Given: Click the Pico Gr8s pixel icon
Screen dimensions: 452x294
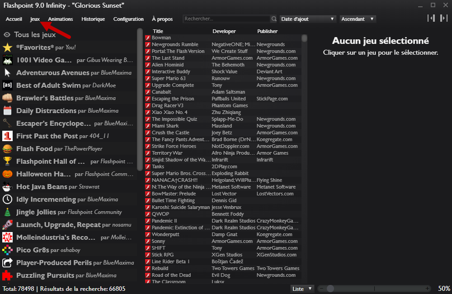Looking at the screenshot, I should pyautogui.click(x=8, y=250).
